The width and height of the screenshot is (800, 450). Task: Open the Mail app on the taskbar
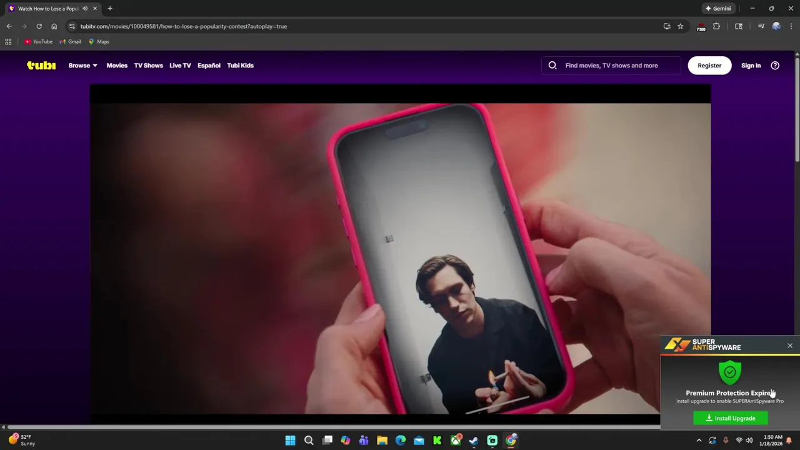click(419, 441)
